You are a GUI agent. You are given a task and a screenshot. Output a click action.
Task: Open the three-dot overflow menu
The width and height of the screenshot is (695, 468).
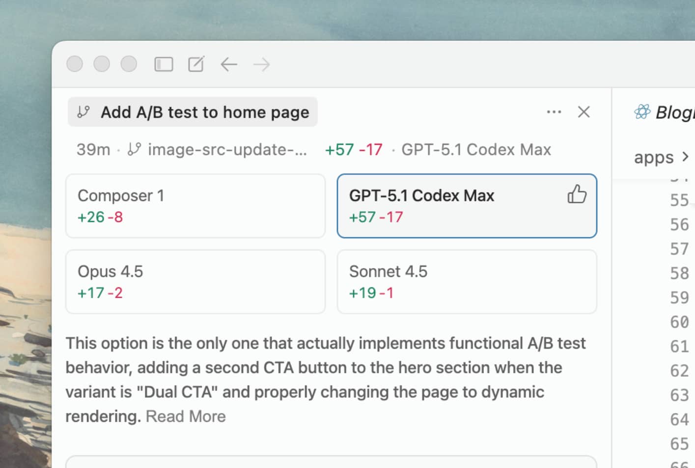coord(554,112)
